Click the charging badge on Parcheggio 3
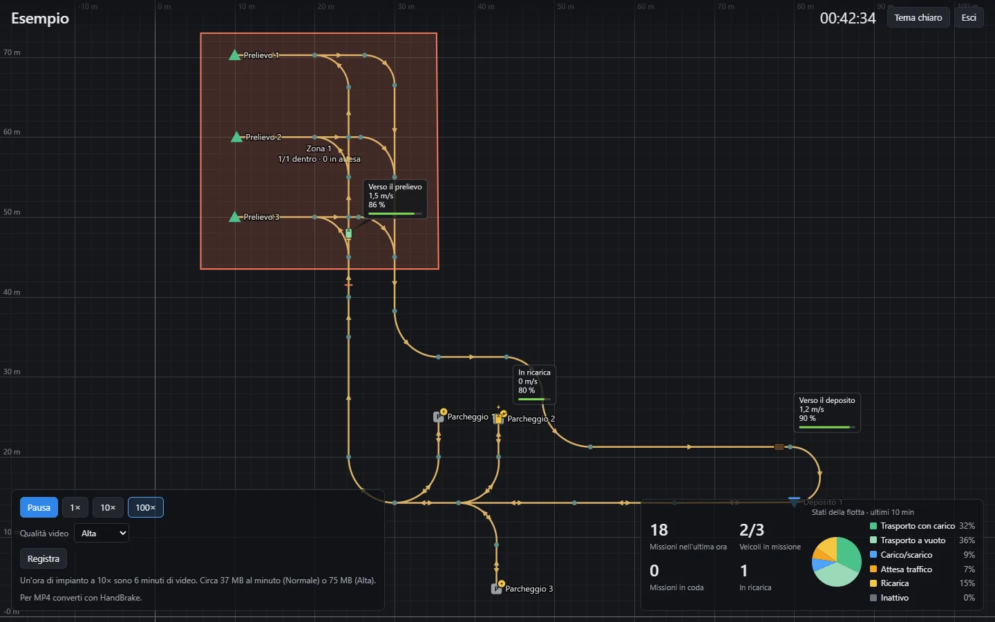The image size is (995, 622). 502,584
